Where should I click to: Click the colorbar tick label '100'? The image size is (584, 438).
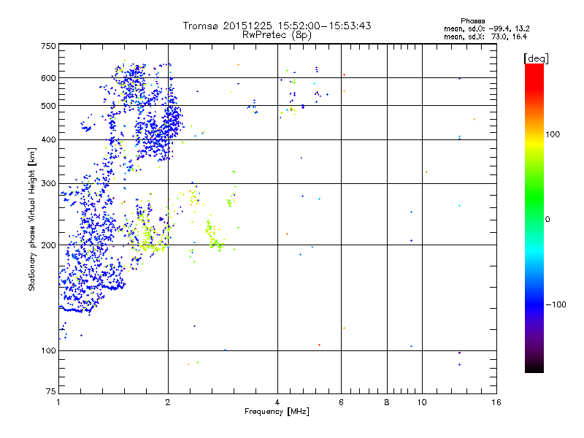[553, 134]
